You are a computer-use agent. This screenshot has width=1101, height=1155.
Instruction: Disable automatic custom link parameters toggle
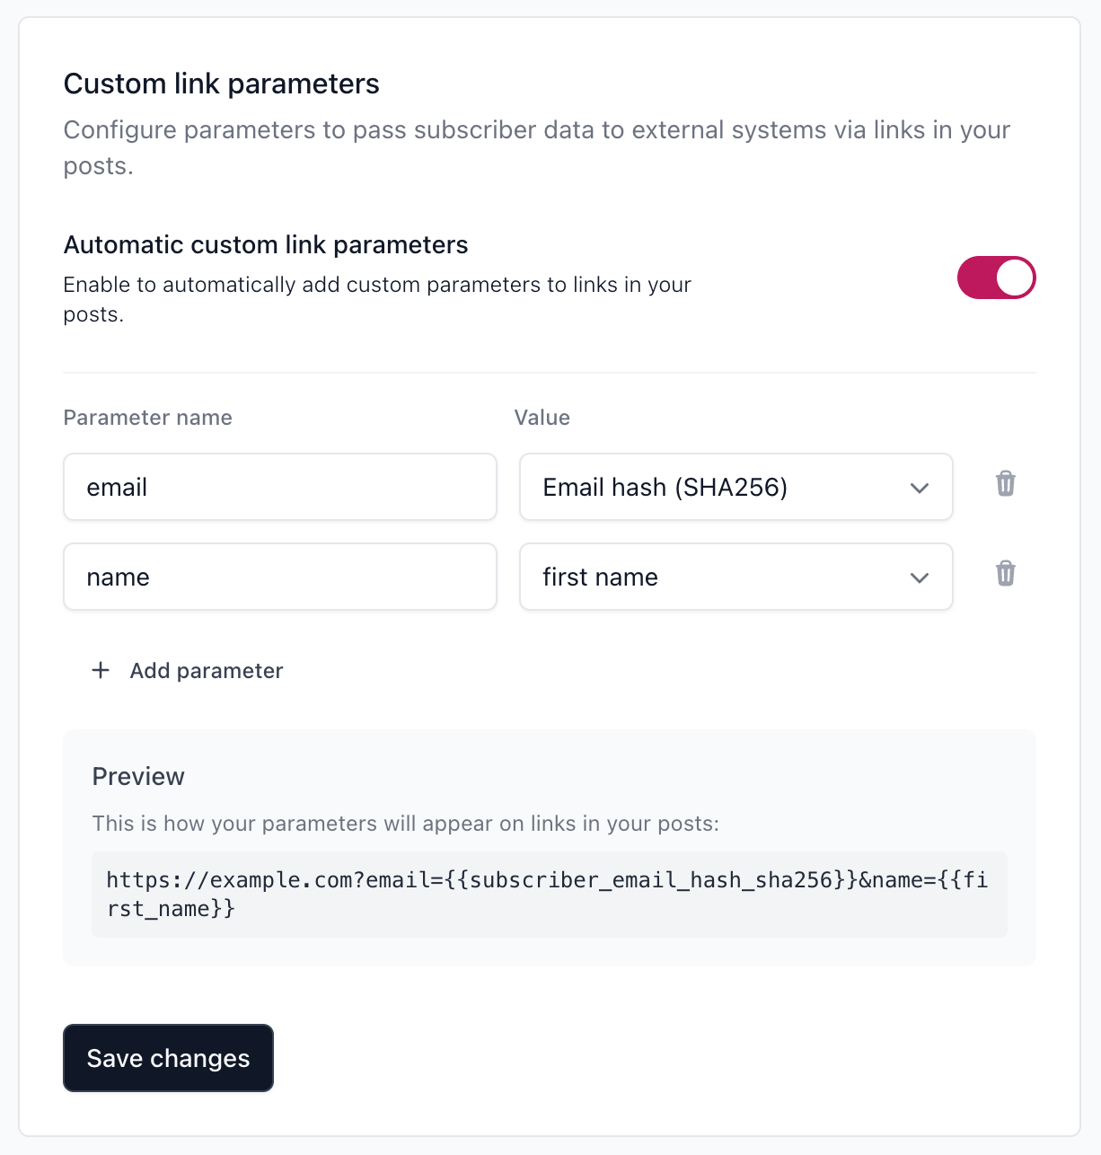point(996,278)
